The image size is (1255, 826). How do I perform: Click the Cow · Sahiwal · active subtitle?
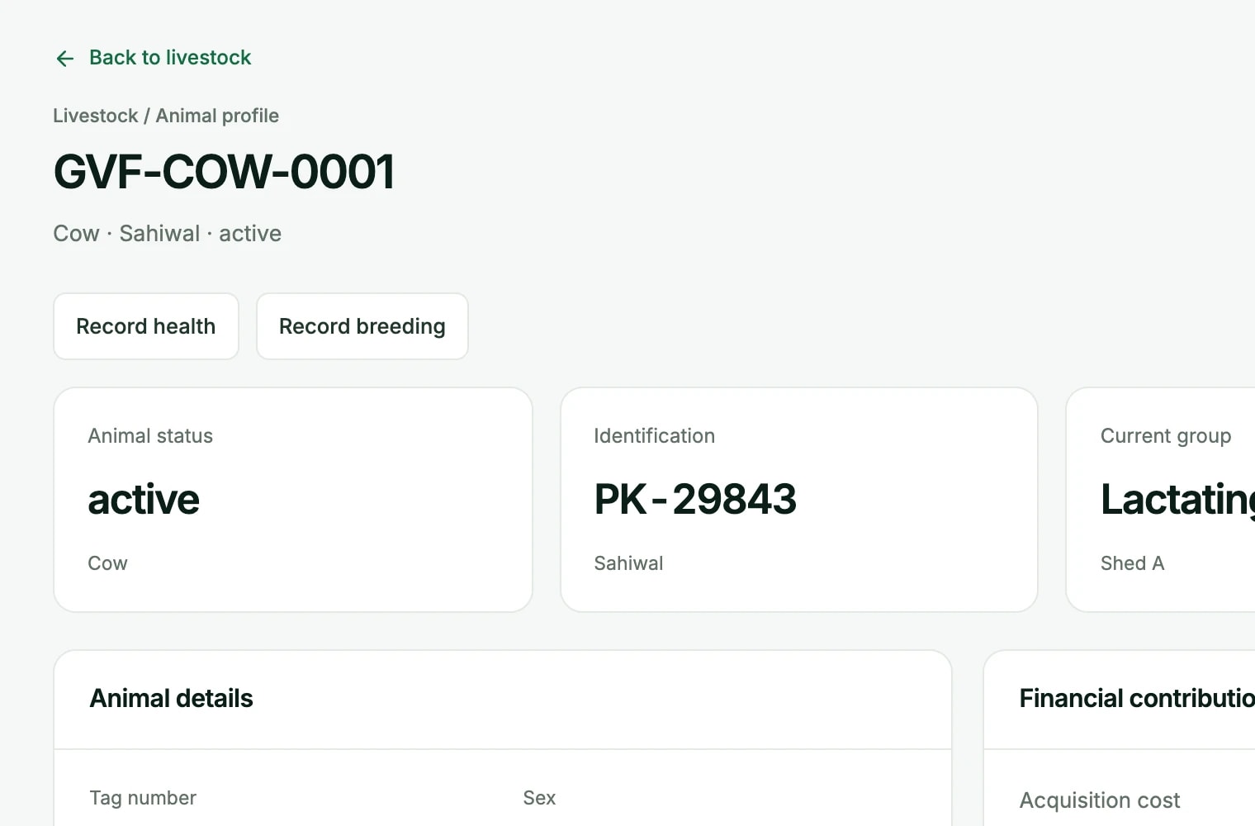[168, 234]
